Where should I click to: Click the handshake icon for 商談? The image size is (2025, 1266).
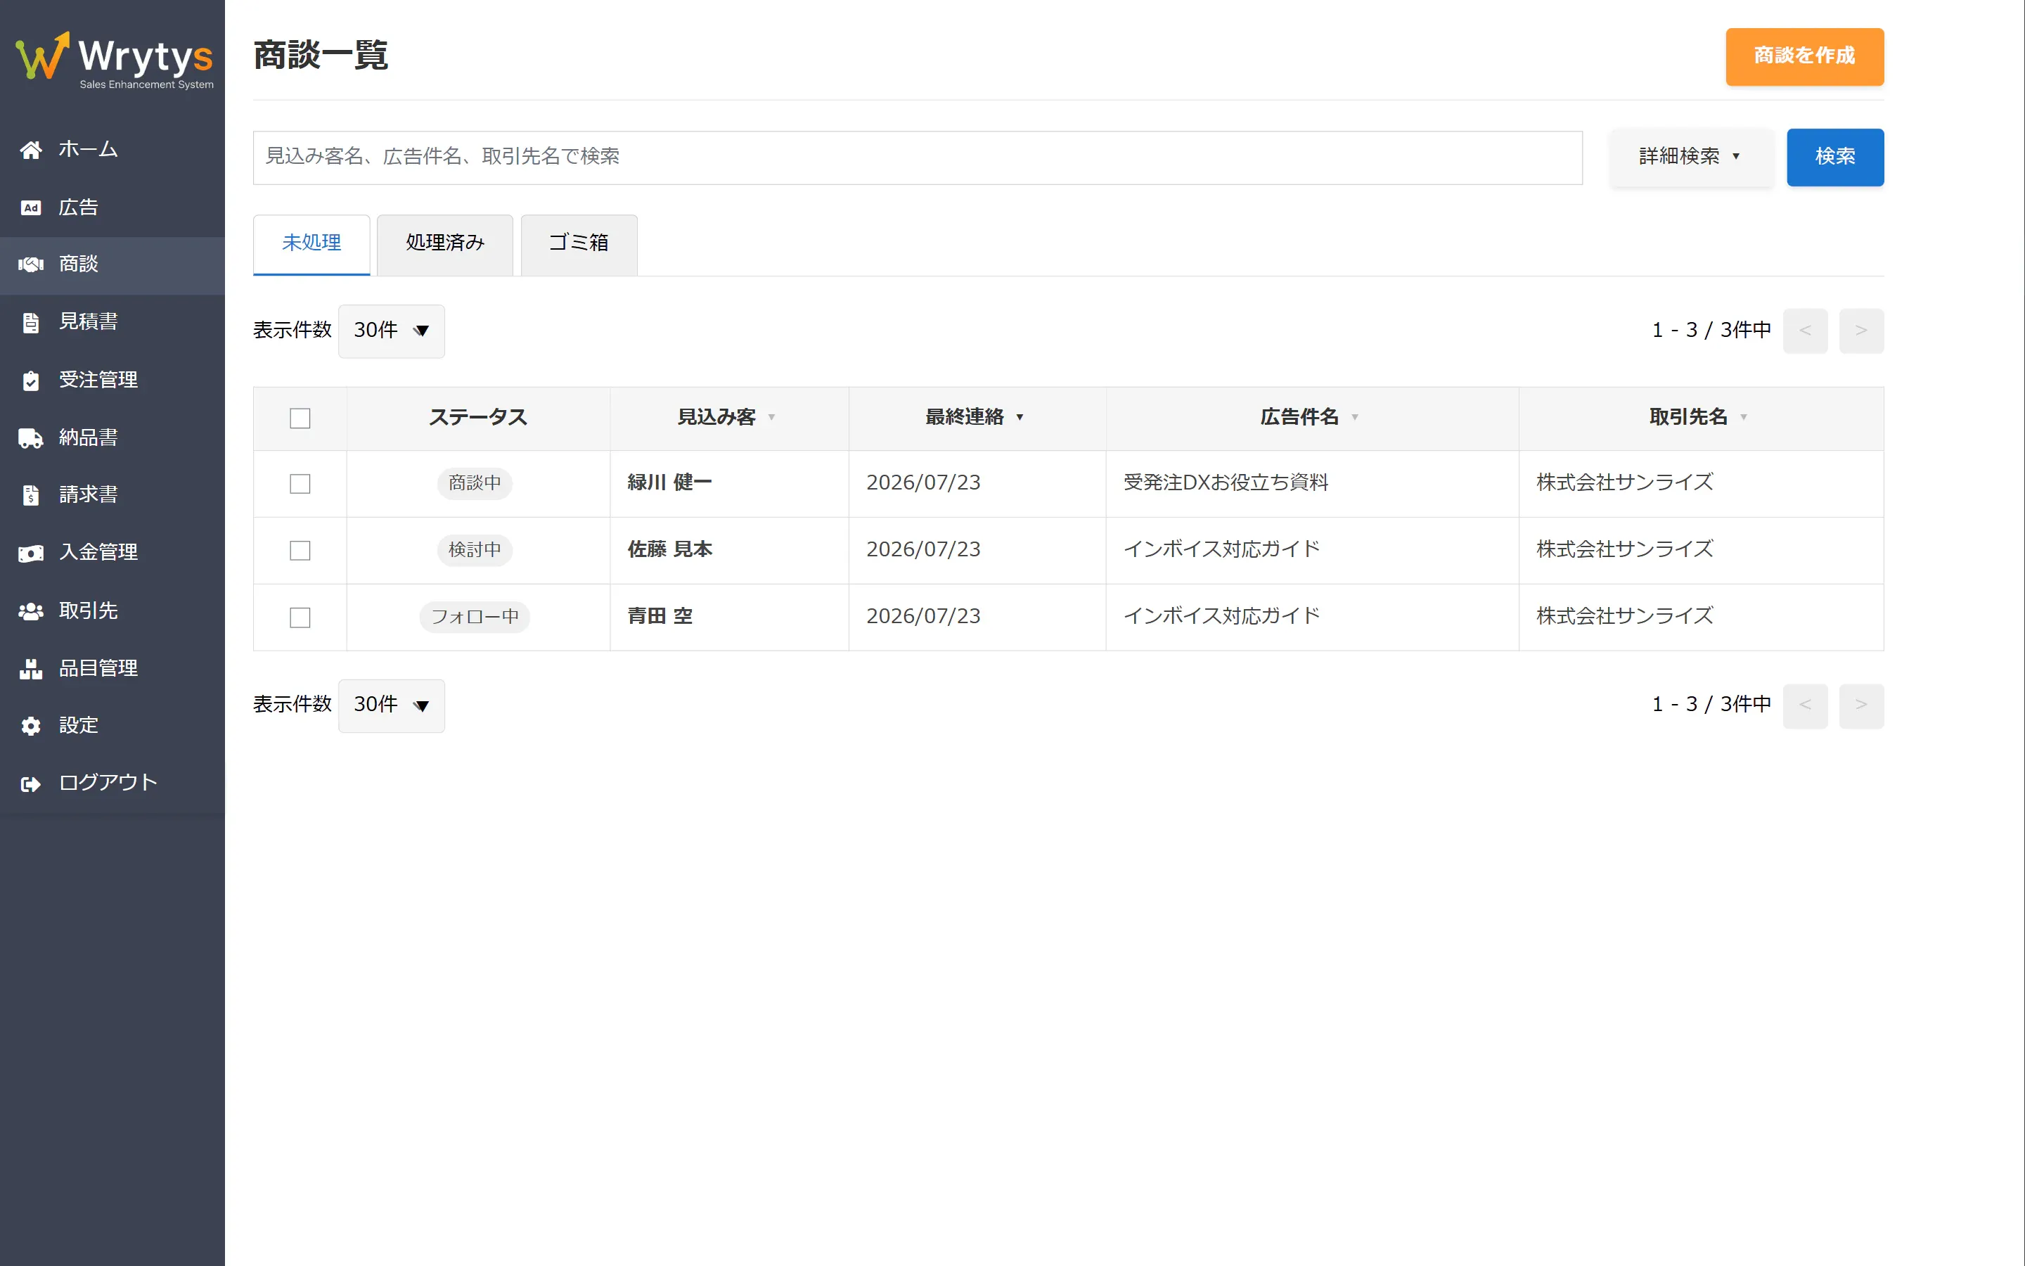31,264
